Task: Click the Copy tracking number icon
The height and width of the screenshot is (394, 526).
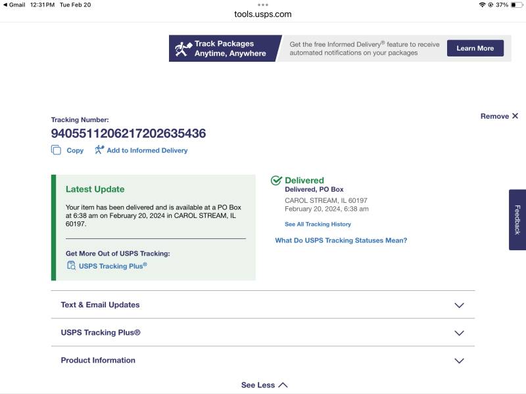Action: 56,150
